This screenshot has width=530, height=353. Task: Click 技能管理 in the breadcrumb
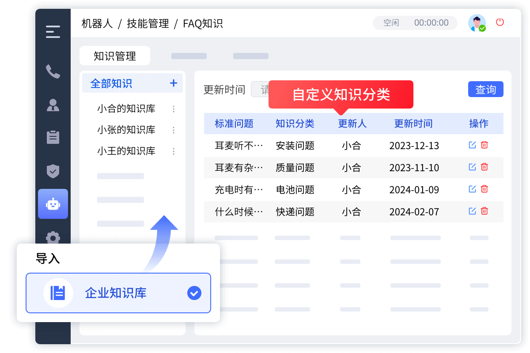coord(148,23)
